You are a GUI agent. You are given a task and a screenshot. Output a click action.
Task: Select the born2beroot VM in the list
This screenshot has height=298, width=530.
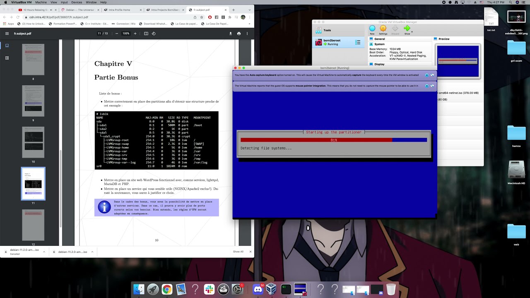(337, 42)
